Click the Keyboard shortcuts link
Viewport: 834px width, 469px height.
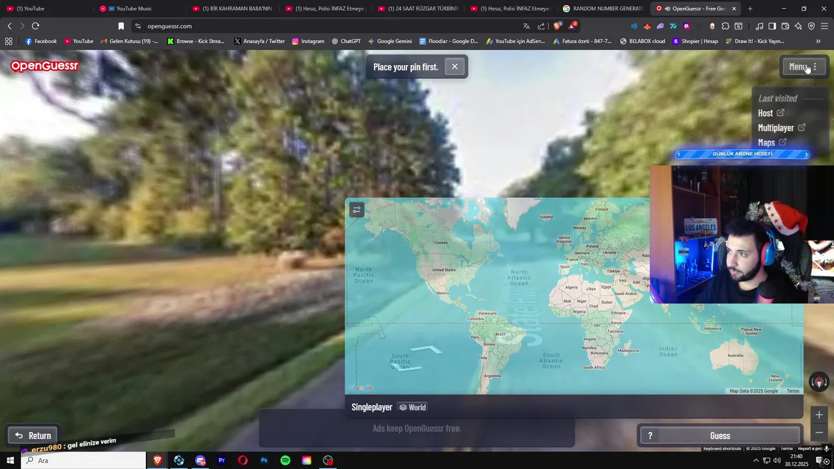[722, 448]
